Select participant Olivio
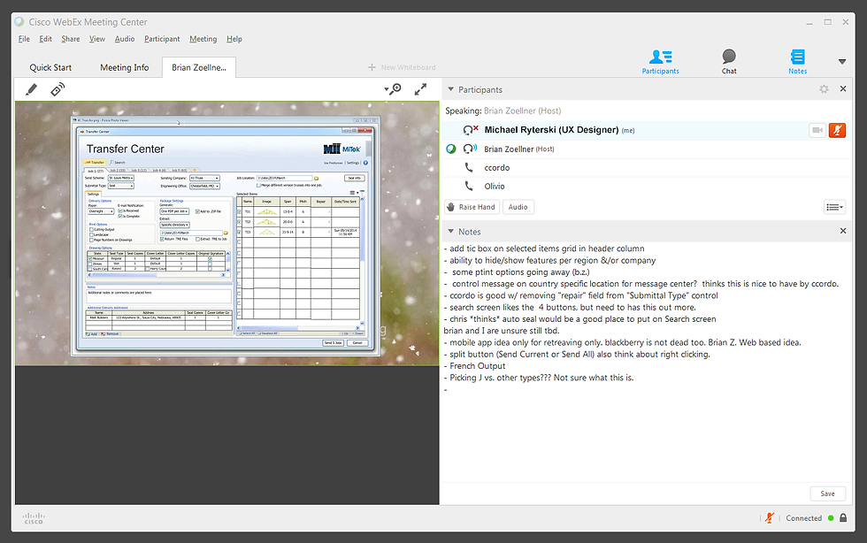This screenshot has height=543, width=867. (646, 187)
